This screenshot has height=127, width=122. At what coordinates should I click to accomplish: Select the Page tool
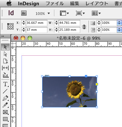tap(5, 61)
